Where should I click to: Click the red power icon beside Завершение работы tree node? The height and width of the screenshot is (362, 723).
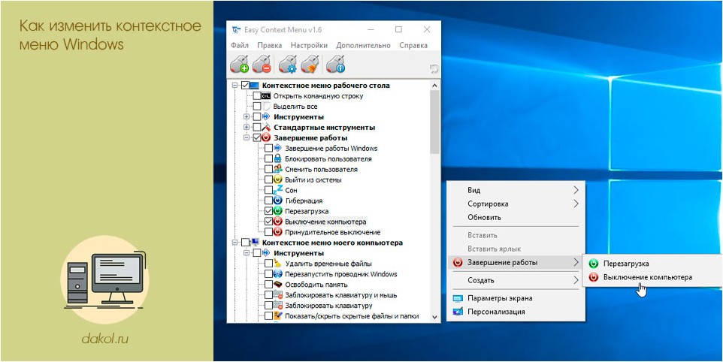266,137
